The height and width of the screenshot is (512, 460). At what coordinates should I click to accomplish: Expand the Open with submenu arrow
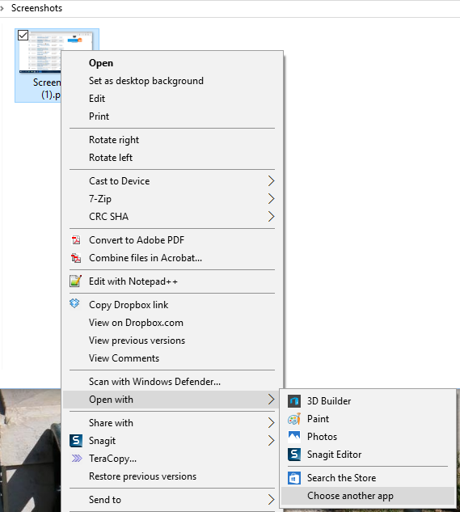tap(271, 399)
